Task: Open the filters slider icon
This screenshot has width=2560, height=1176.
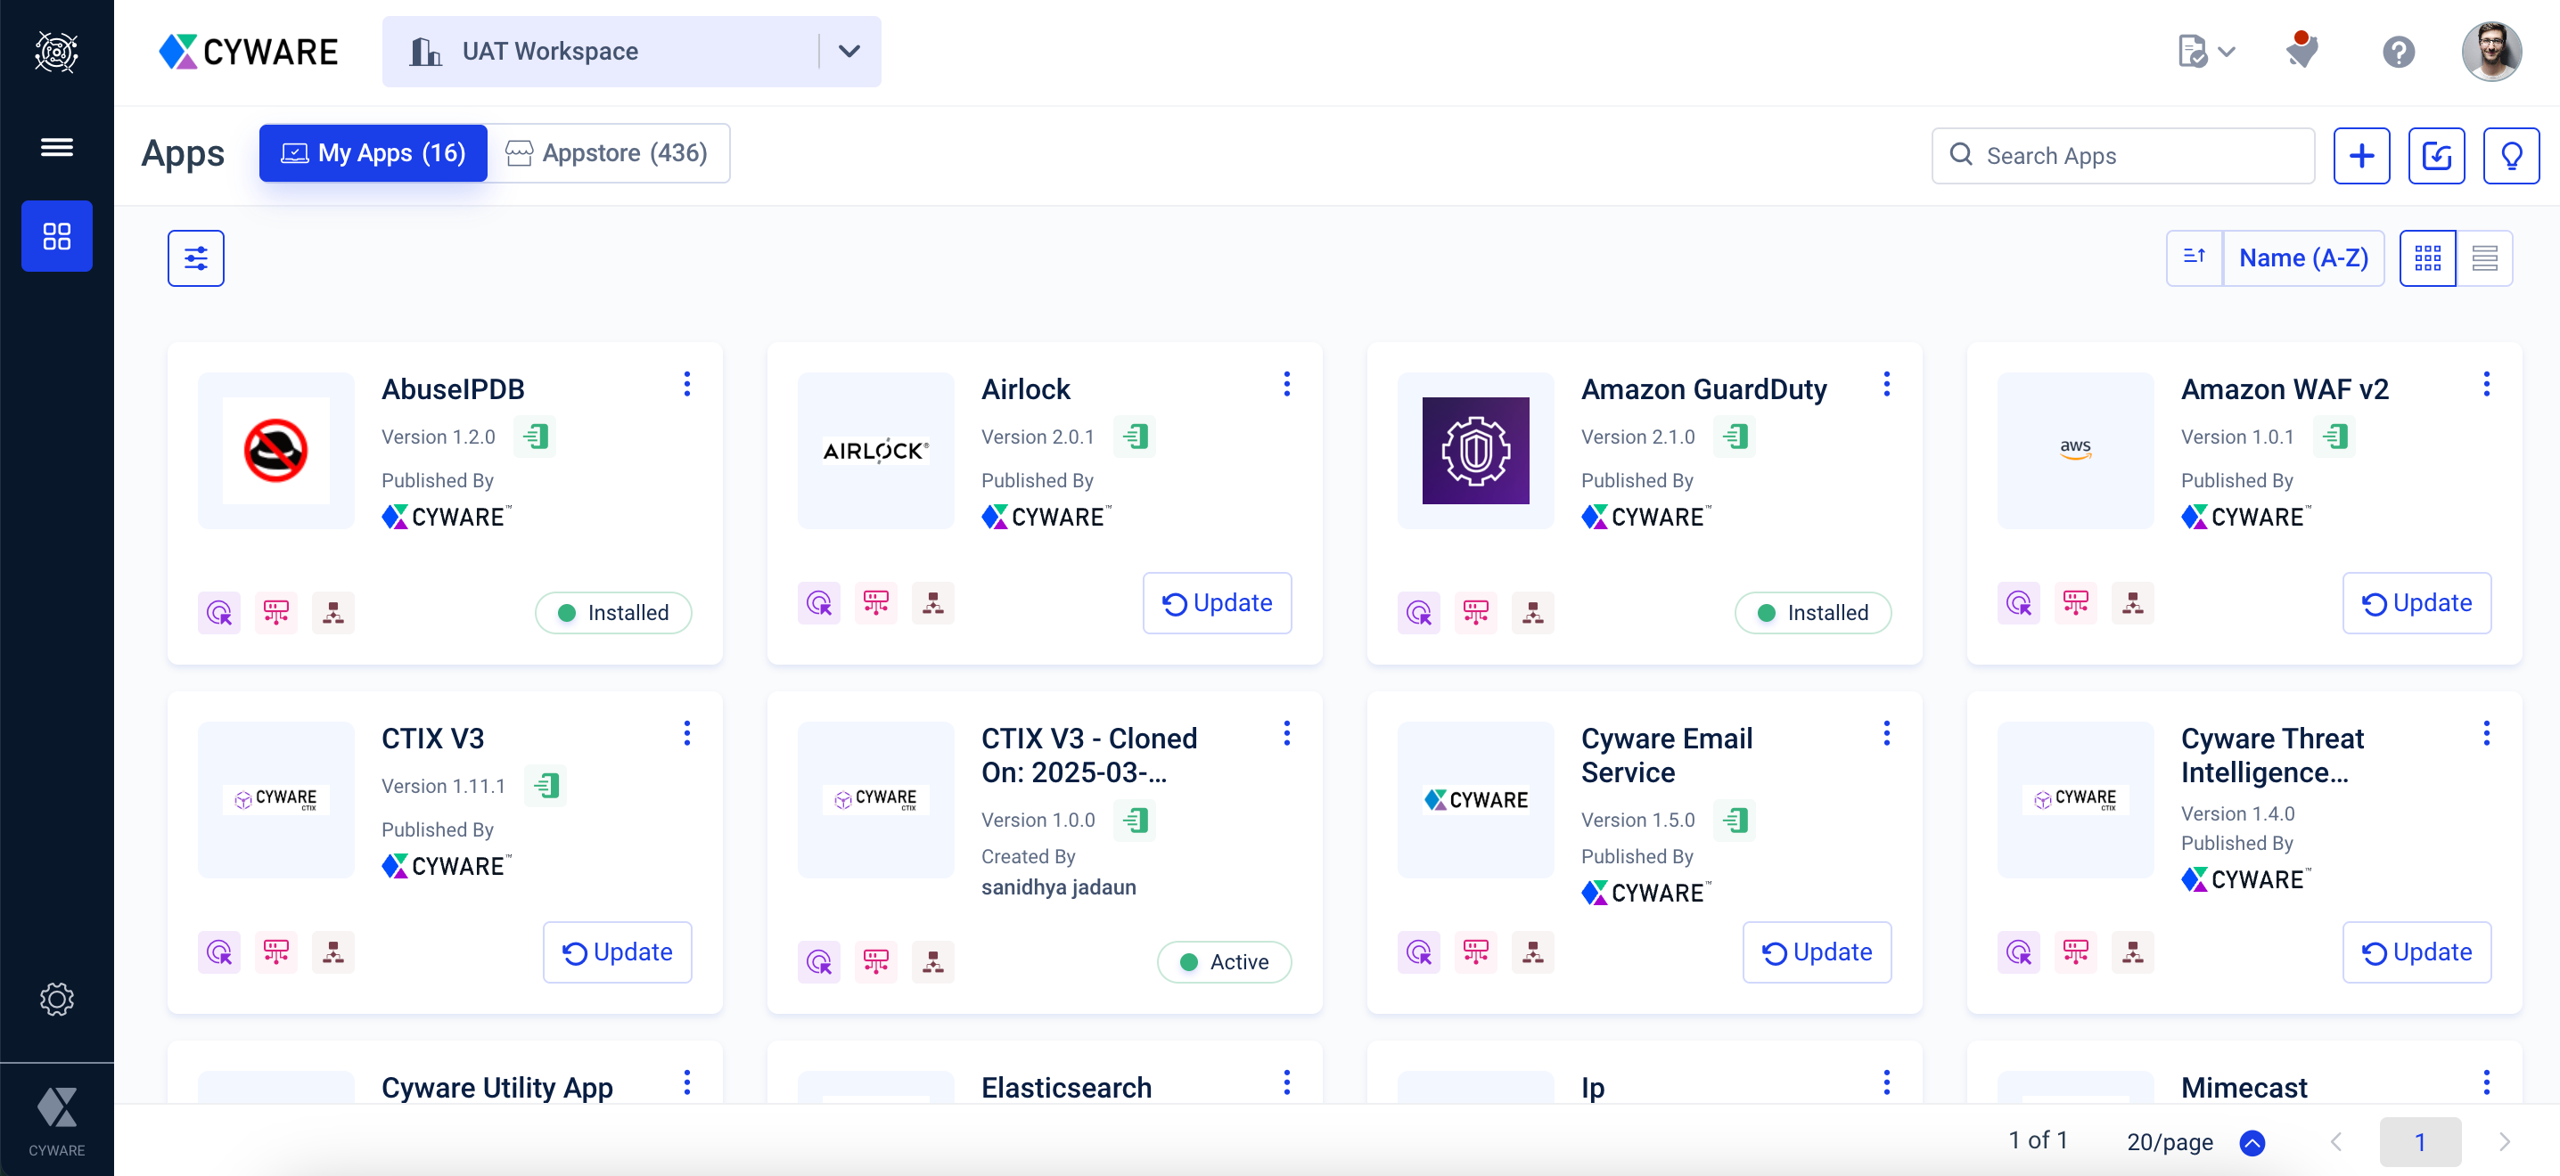Action: 196,258
